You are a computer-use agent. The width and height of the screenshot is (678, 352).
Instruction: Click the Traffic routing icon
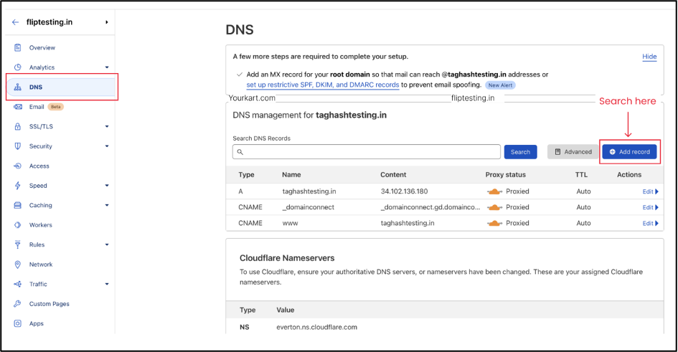[x=17, y=284]
